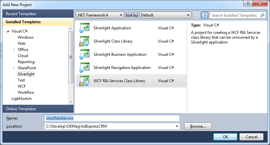
Task: Click OK to create the project
Action: [225, 137]
